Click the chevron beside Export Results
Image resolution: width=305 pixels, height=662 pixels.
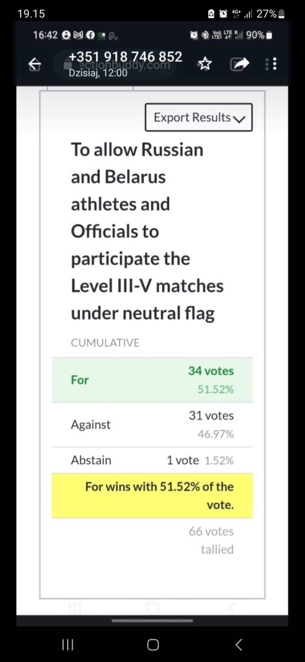click(x=239, y=119)
